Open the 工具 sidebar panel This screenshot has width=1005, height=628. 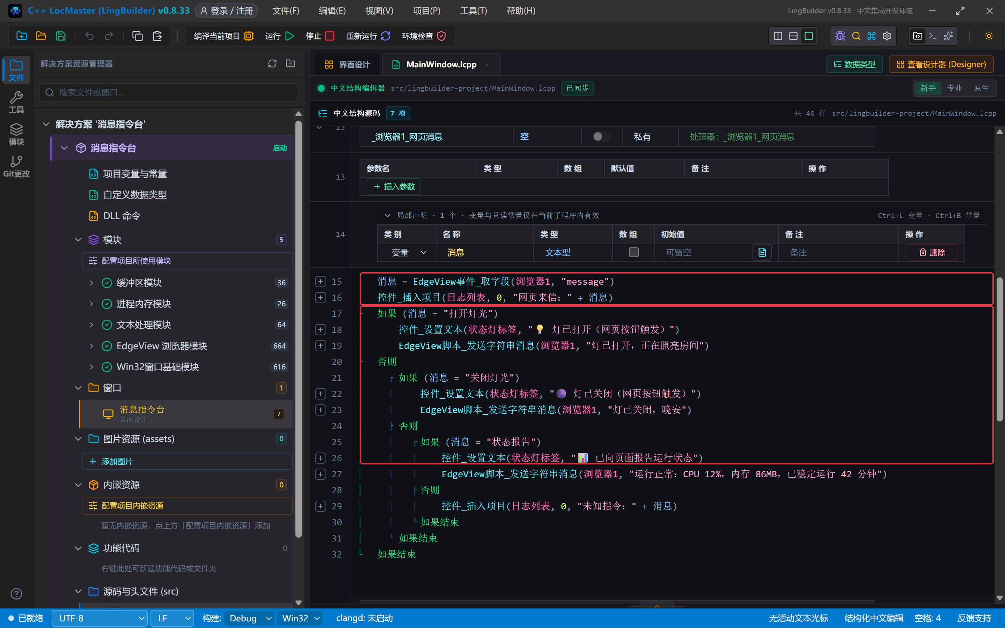tap(16, 102)
